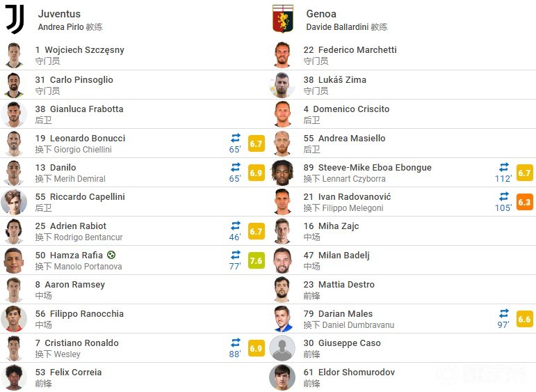This screenshot has height=392, width=536.
Task: Open Federico Marchetti's player profile
Action: point(357,50)
